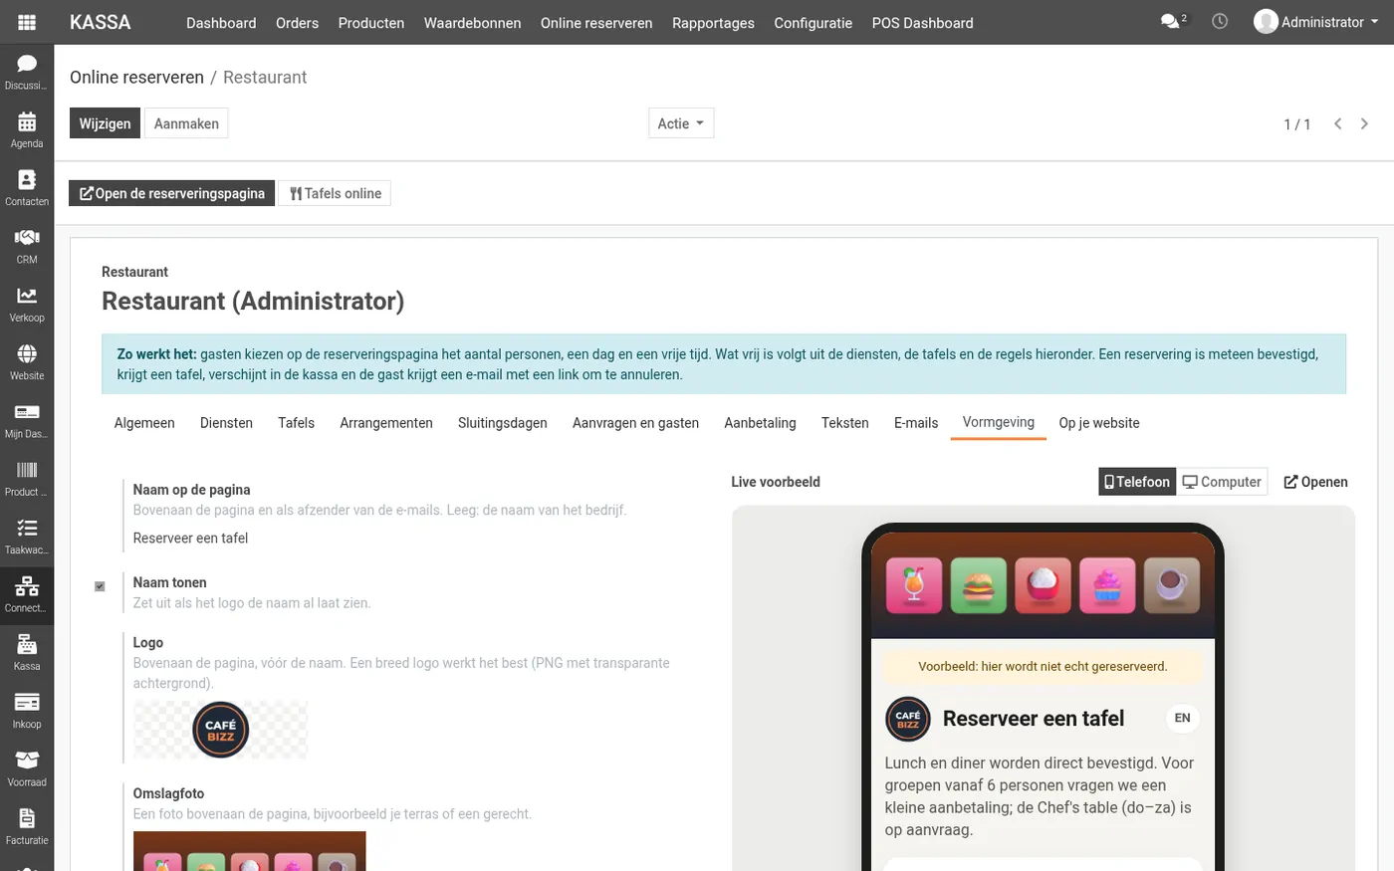Switch to the Diensten tab
1394x871 pixels.
pyautogui.click(x=226, y=423)
